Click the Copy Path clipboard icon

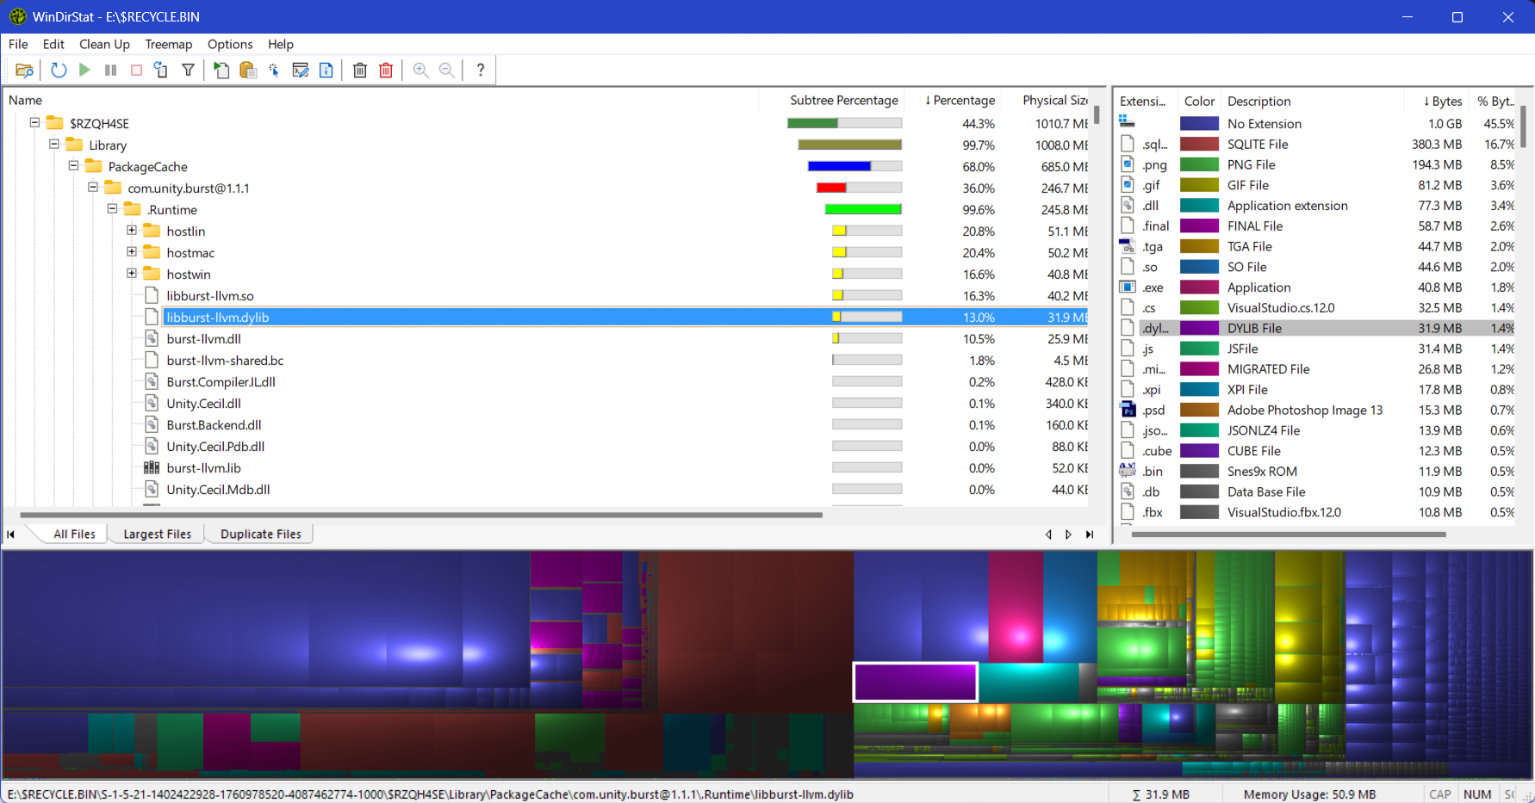[x=248, y=71]
